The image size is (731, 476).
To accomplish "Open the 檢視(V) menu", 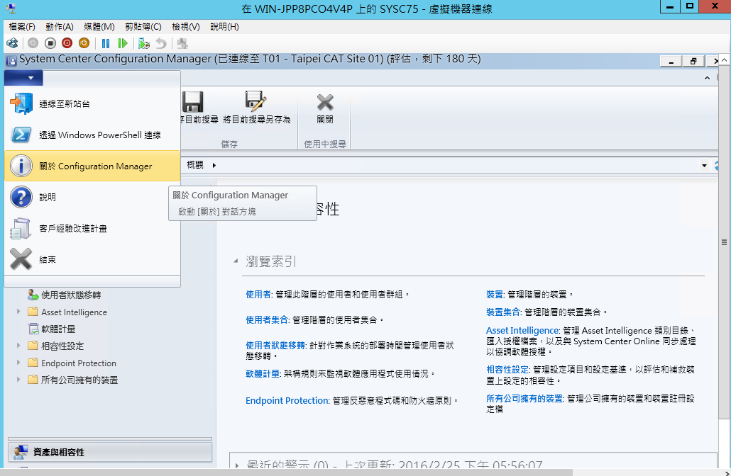I will 185,26.
